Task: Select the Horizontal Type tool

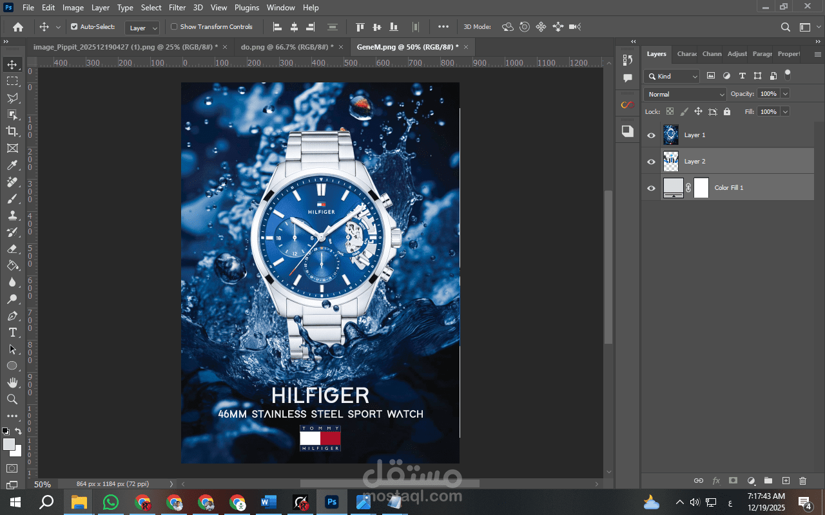Action: pyautogui.click(x=12, y=333)
